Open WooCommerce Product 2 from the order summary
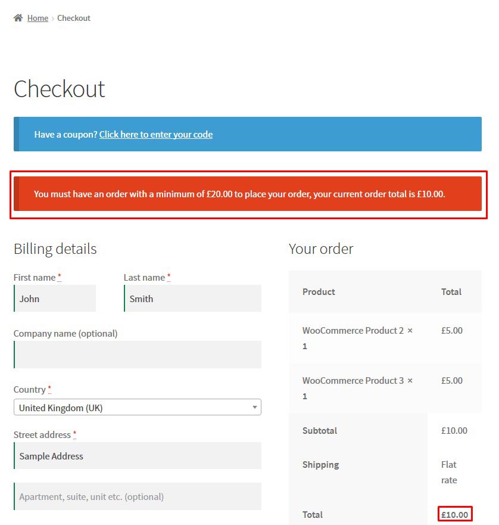Screen dimensions: 499x525 point(351,330)
